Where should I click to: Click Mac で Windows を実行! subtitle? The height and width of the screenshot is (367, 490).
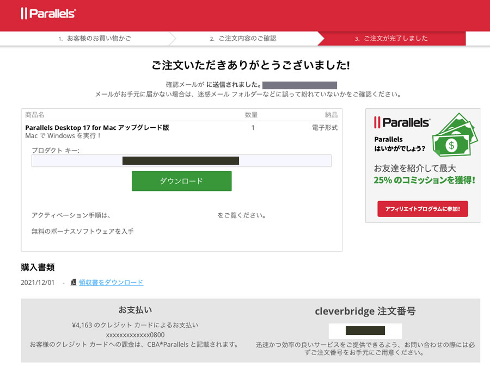(63, 136)
